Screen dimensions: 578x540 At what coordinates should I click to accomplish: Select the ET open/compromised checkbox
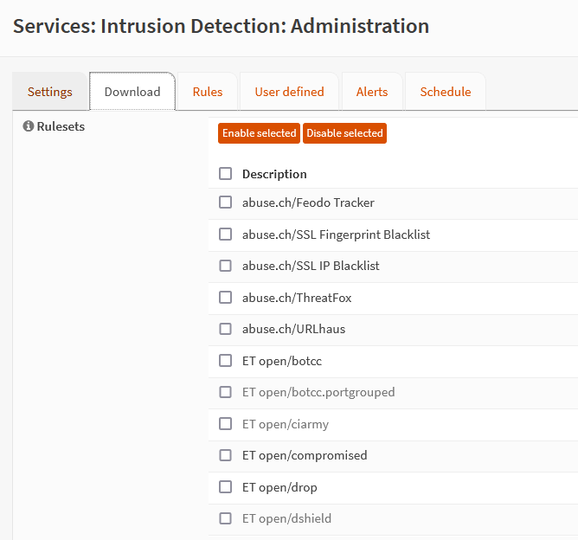226,455
